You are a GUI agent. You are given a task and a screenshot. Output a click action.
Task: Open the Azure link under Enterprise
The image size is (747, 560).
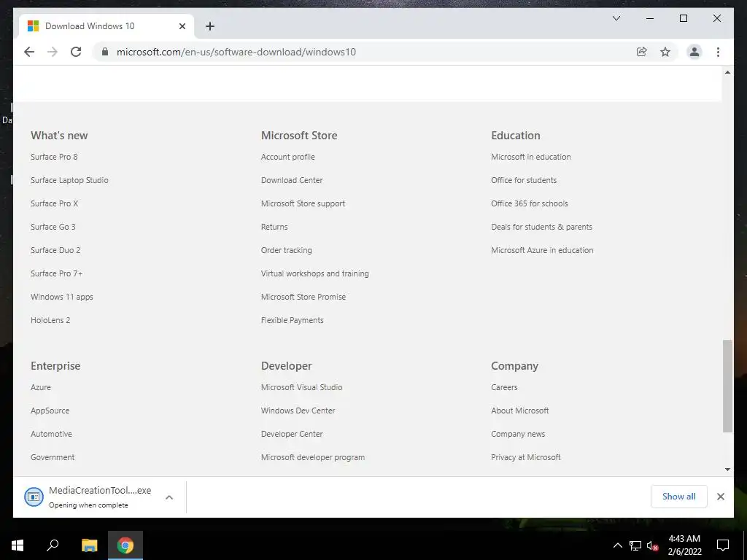point(41,387)
